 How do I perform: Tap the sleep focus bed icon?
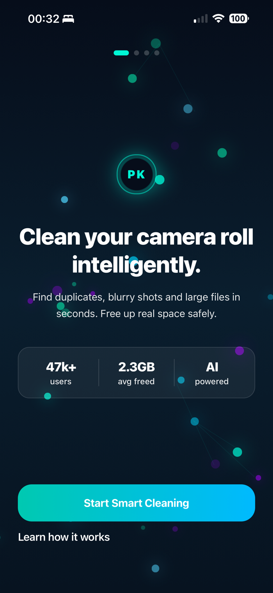pyautogui.click(x=68, y=19)
